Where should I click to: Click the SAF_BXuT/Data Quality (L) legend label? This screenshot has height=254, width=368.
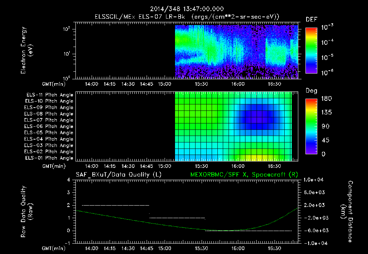(x=119, y=175)
